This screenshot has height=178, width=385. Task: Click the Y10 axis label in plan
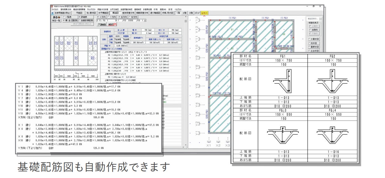[x=197, y=49]
